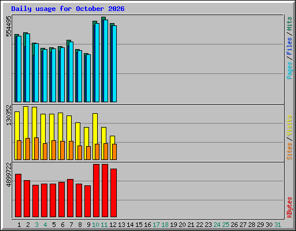
Task: Click the 130352 visits axis value
Action: 9,115
